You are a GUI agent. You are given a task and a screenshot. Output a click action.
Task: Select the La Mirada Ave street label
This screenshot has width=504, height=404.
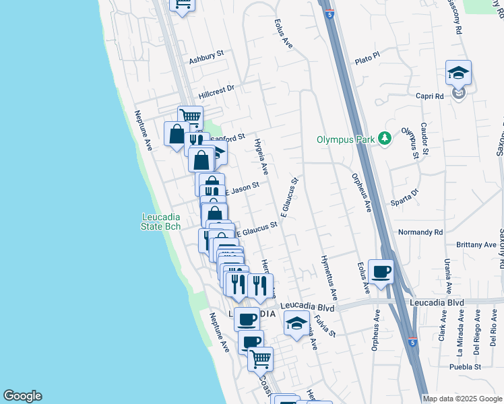click(x=460, y=333)
